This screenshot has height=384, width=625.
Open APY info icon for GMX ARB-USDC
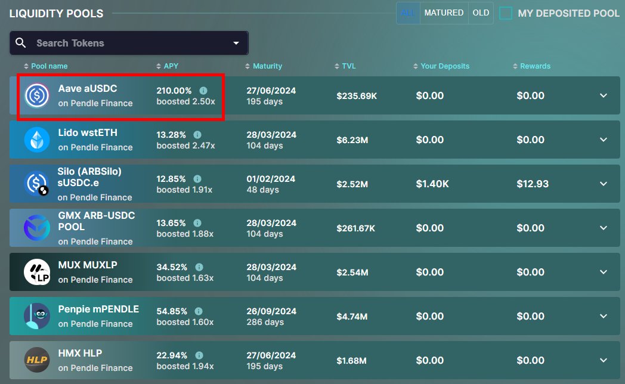click(197, 223)
